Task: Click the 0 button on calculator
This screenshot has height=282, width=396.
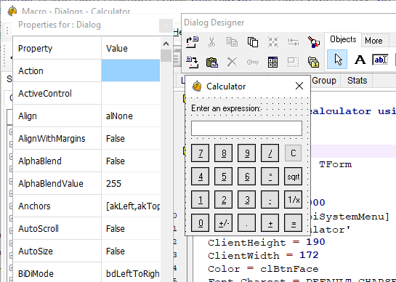Action: click(x=201, y=223)
